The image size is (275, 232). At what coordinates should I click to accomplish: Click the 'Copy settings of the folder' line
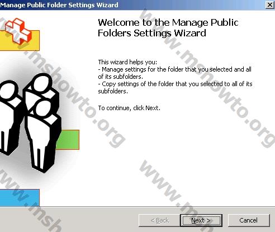point(175,84)
